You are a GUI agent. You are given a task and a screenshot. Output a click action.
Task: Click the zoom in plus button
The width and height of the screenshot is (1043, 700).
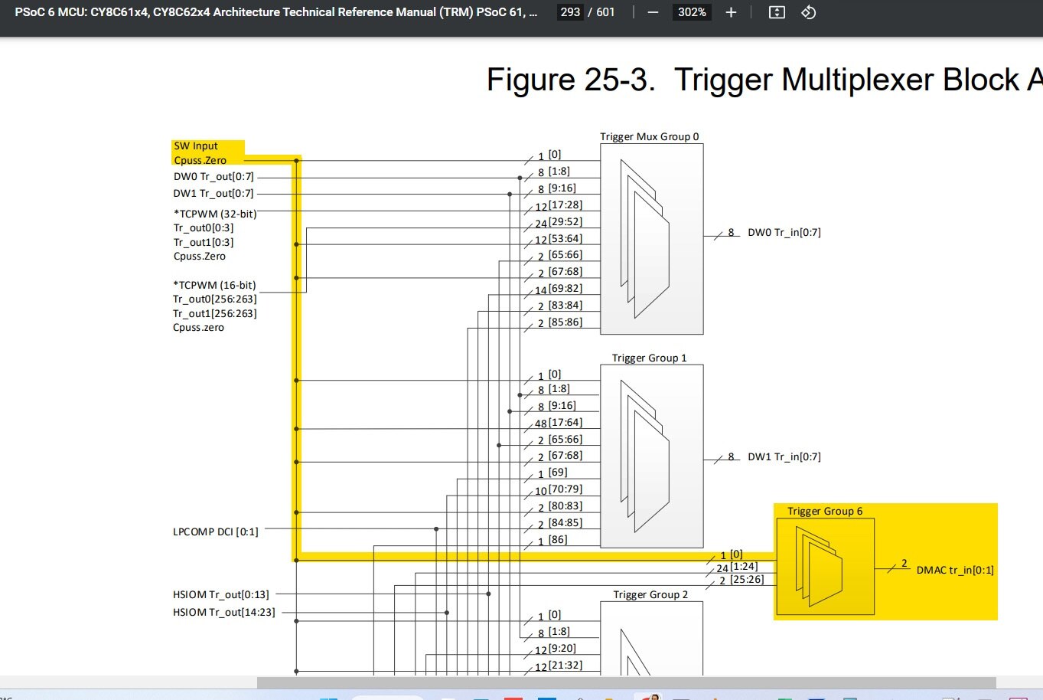(x=731, y=12)
